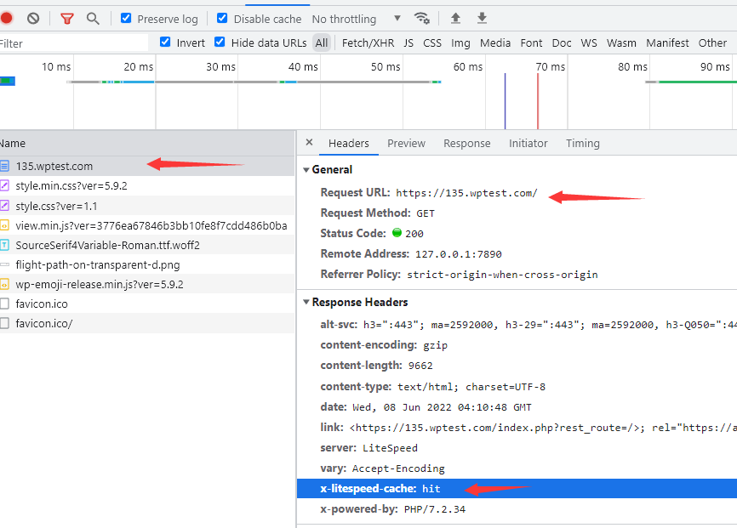Uncheck the Disable cache checkbox
Image resolution: width=737 pixels, height=528 pixels.
click(222, 18)
